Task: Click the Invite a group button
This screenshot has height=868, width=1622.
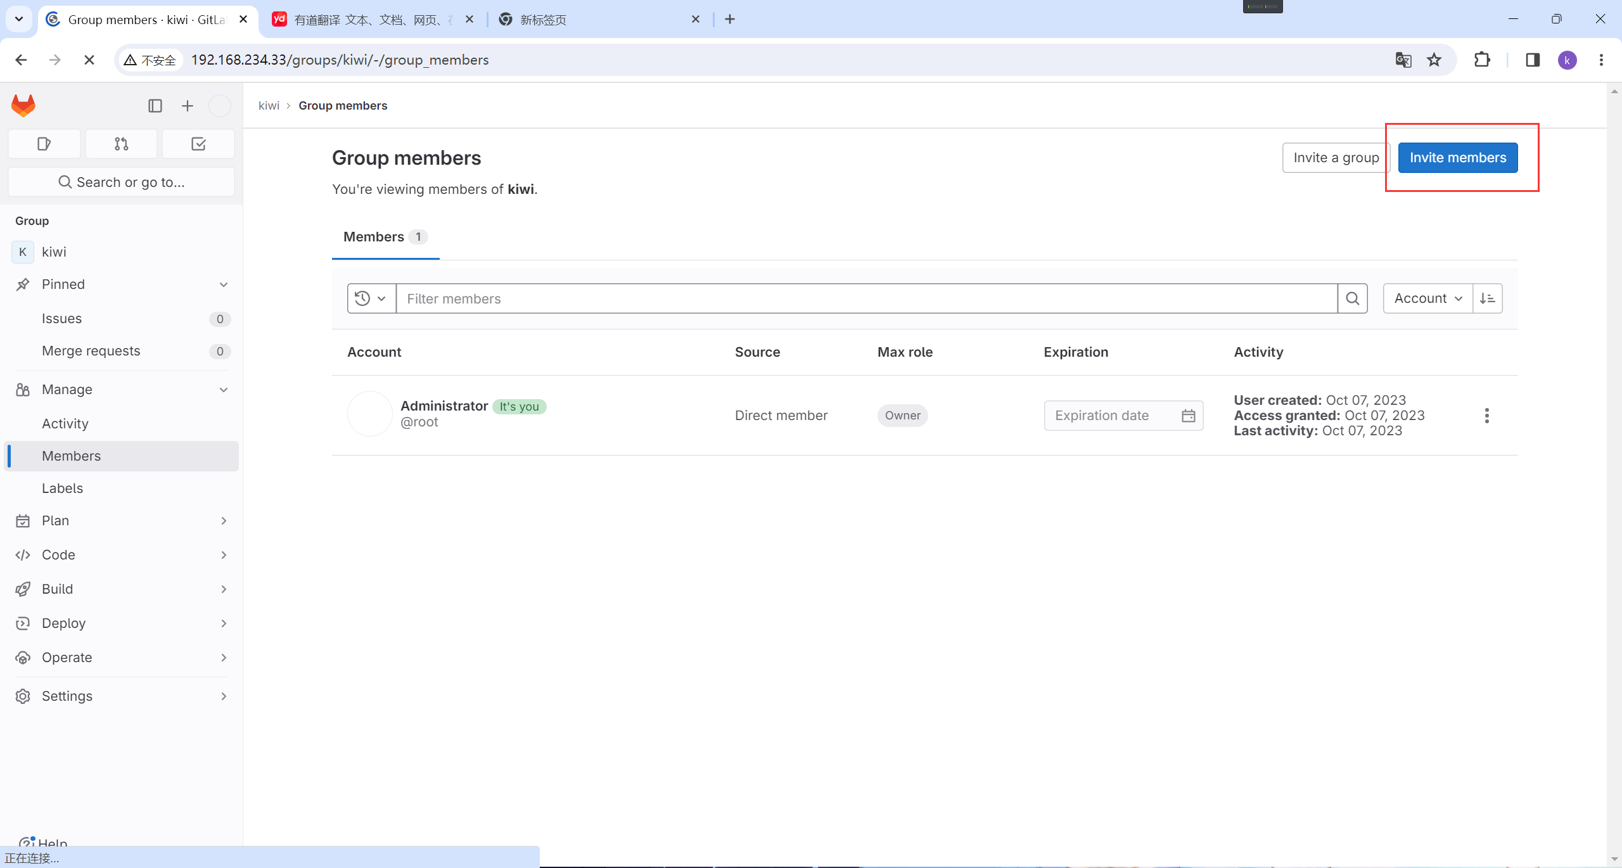Action: (1336, 158)
